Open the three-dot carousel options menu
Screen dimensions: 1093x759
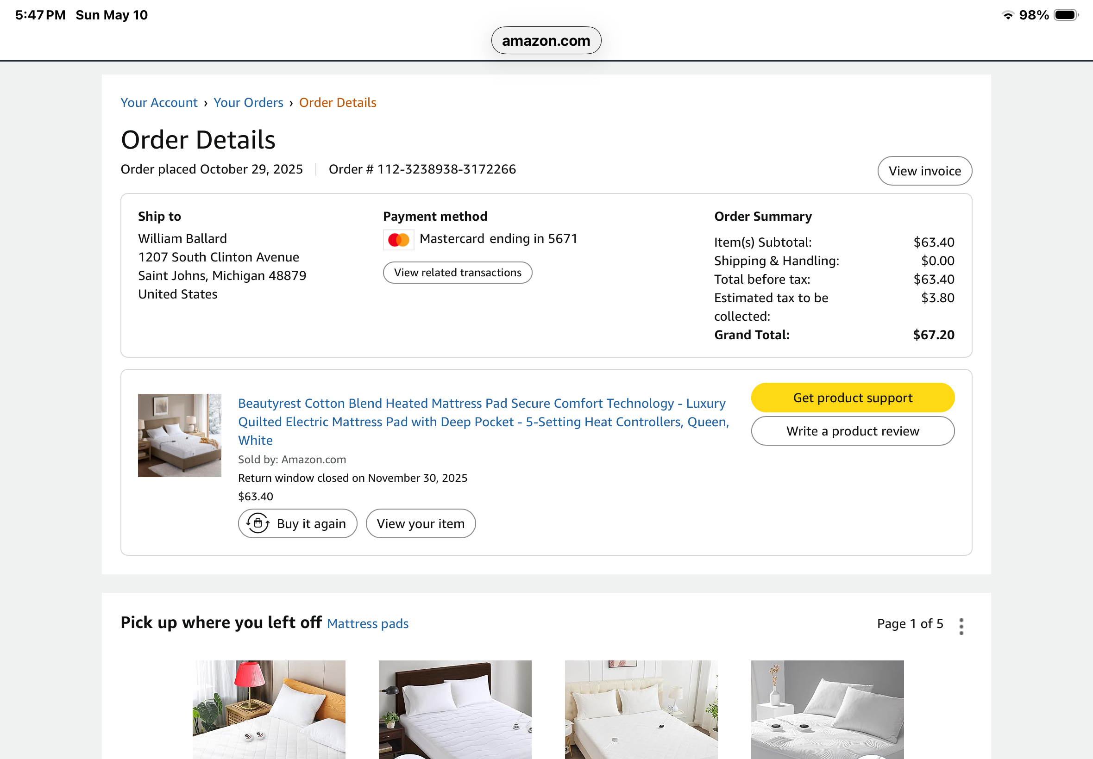click(961, 626)
